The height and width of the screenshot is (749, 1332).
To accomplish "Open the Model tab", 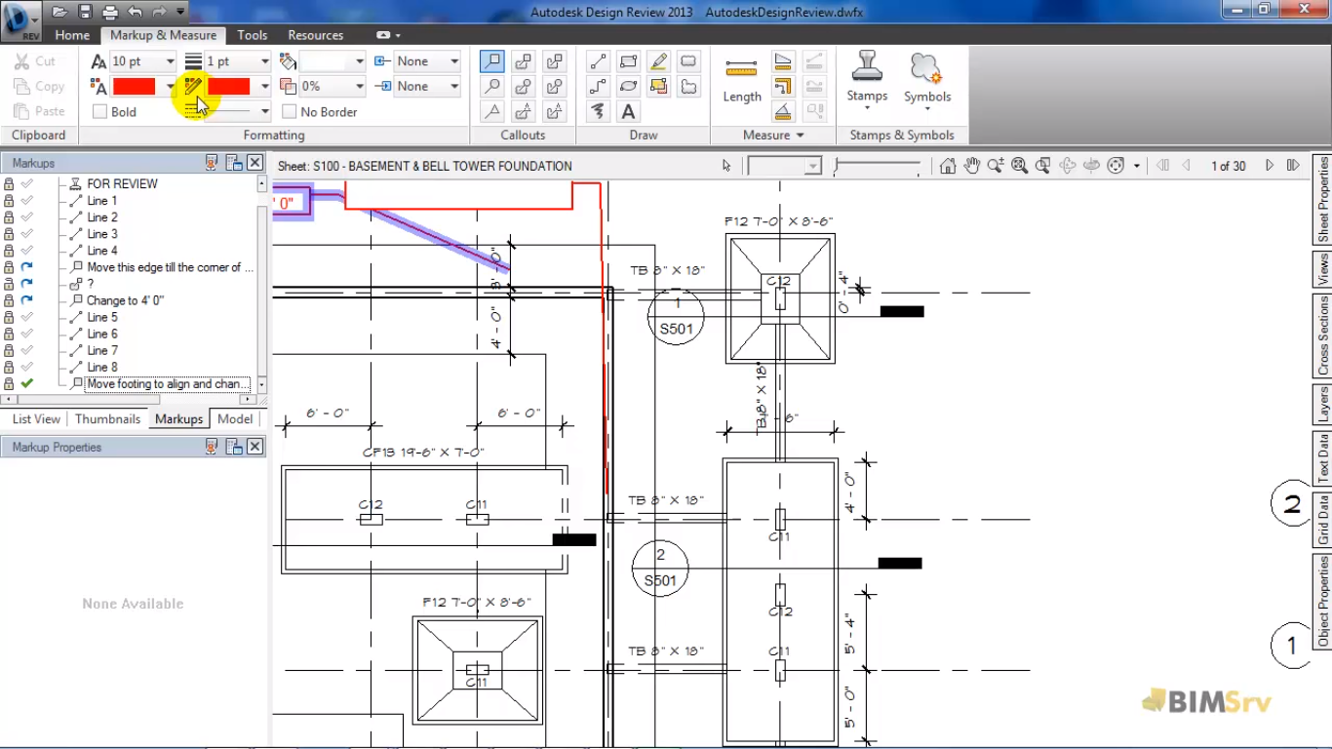I will click(235, 418).
